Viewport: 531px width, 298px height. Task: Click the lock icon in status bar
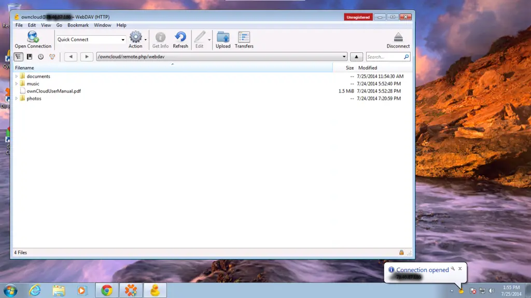(x=401, y=252)
